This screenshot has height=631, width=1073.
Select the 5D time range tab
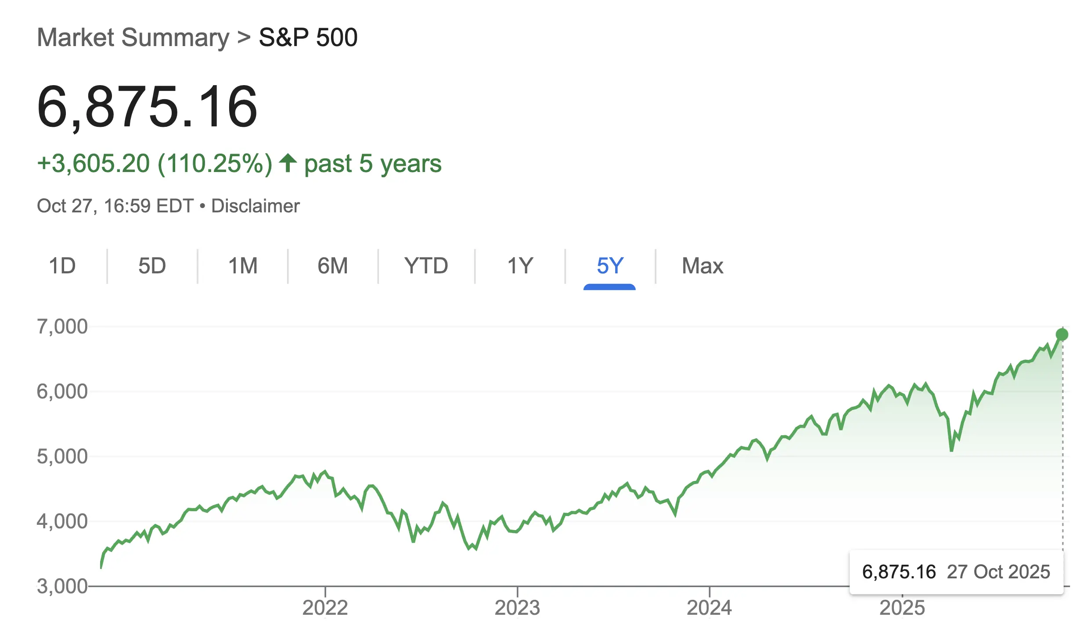(x=152, y=266)
